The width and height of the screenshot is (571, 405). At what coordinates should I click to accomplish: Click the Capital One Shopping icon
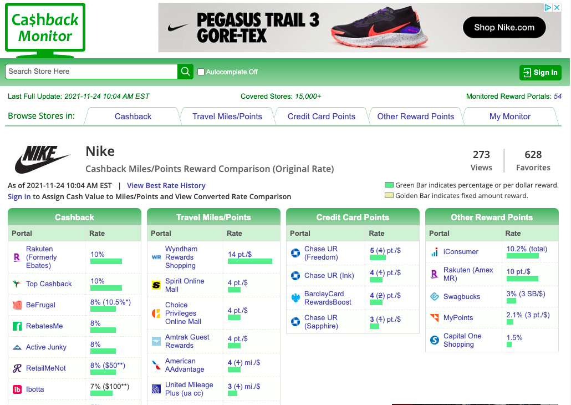click(435, 340)
